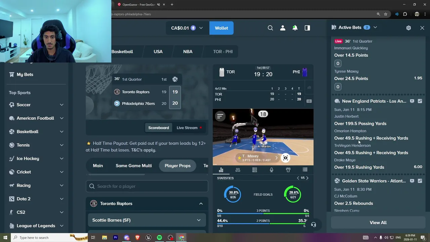Switch to Live Stream view
The height and width of the screenshot is (242, 430).
pyautogui.click(x=189, y=128)
